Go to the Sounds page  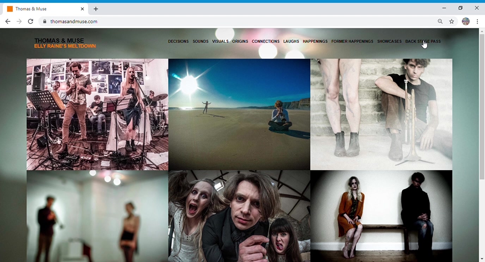point(200,42)
